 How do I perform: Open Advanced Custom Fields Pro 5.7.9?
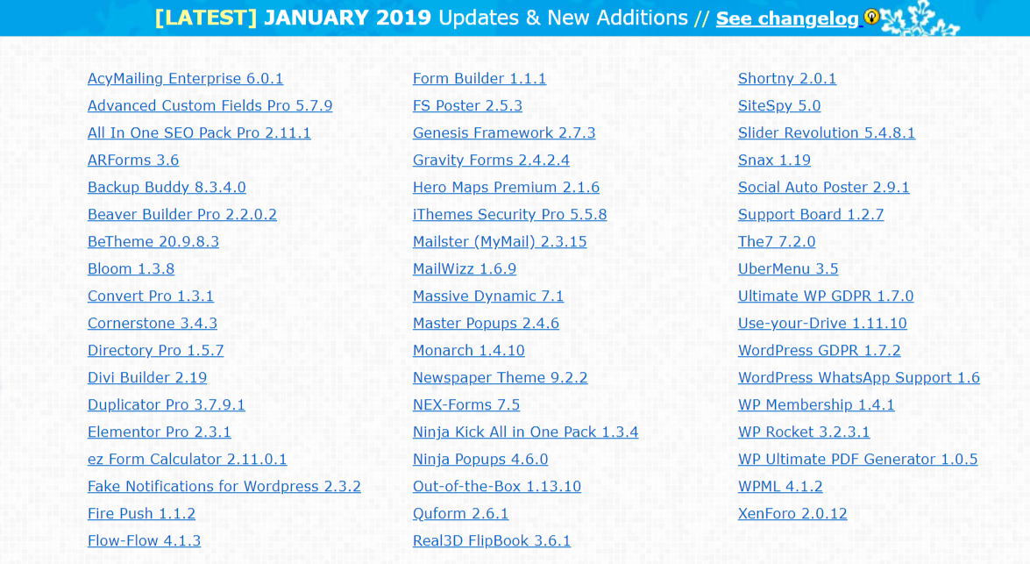pos(210,105)
